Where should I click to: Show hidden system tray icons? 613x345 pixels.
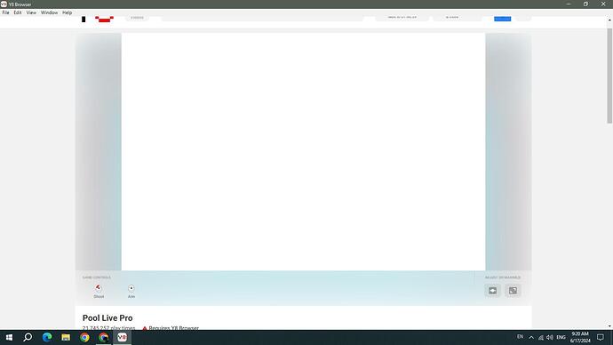click(531, 337)
